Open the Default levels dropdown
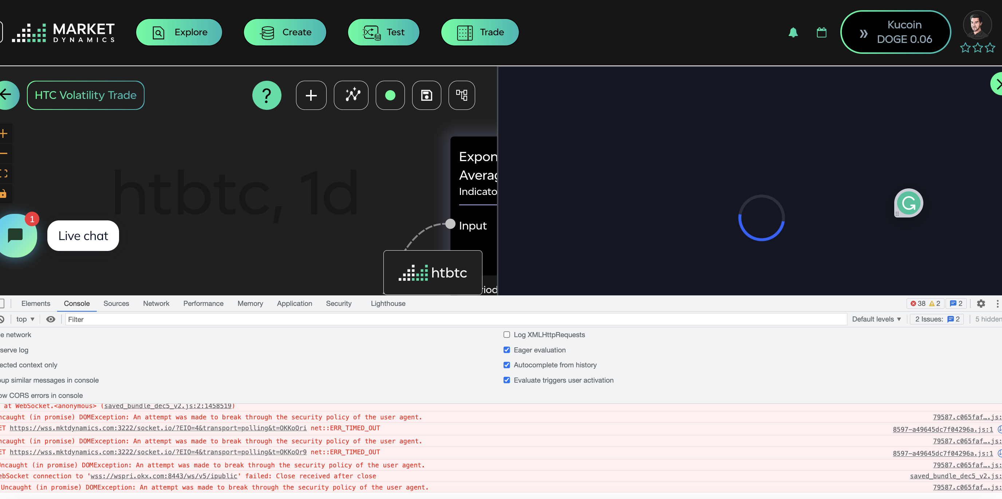The image size is (1002, 499). click(876, 319)
